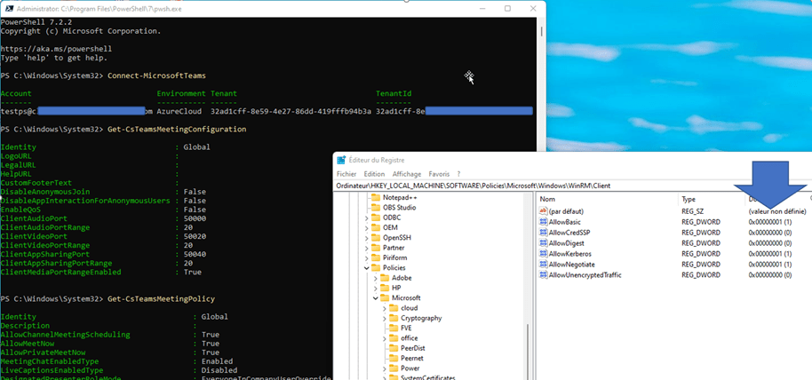Select the AllowCredSSP registry value icon

544,233
